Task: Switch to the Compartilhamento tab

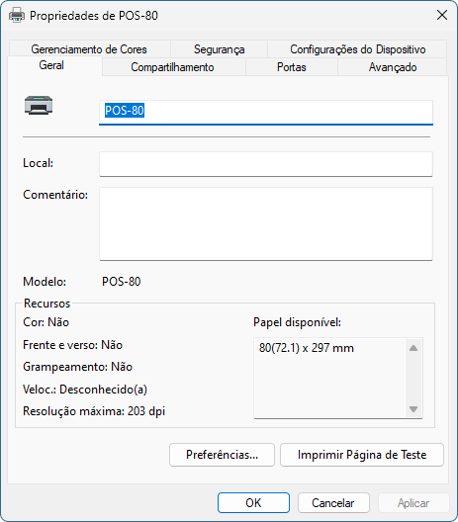Action: coord(172,67)
